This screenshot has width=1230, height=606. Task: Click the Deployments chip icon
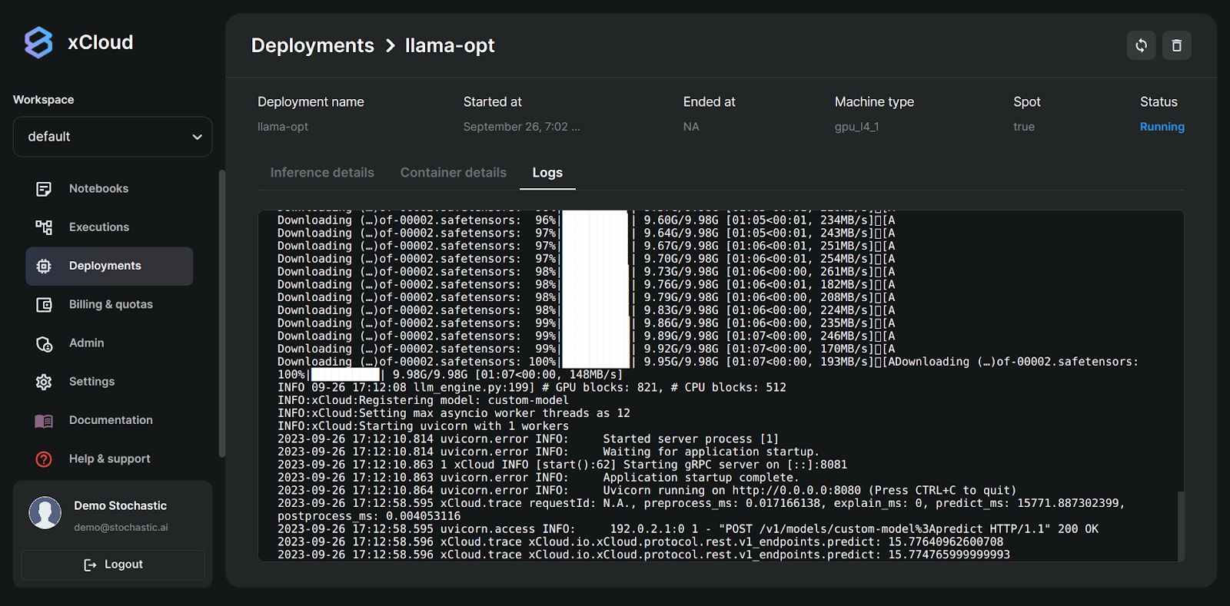[44, 266]
